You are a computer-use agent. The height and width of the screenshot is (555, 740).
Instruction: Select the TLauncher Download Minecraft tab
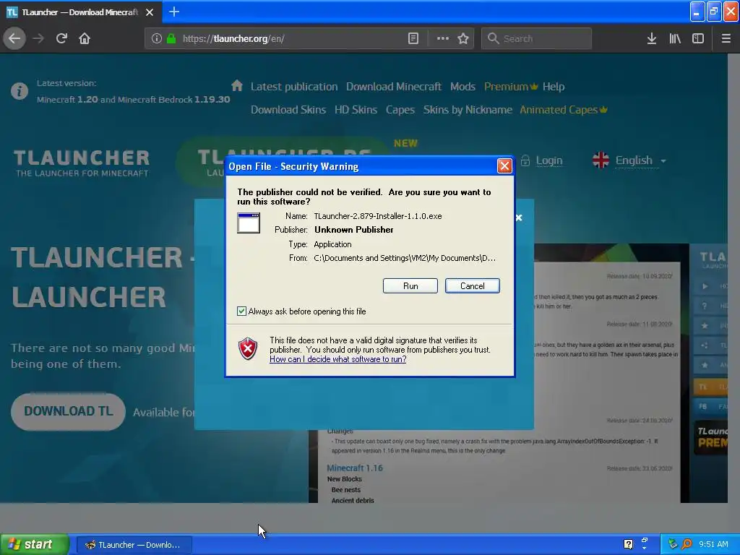[x=81, y=12]
